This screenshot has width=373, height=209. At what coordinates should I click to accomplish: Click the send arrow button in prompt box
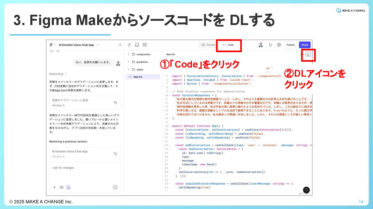point(115,187)
